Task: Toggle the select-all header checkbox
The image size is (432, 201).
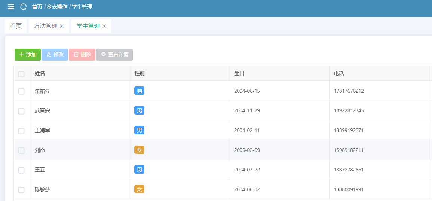Action: pos(21,74)
